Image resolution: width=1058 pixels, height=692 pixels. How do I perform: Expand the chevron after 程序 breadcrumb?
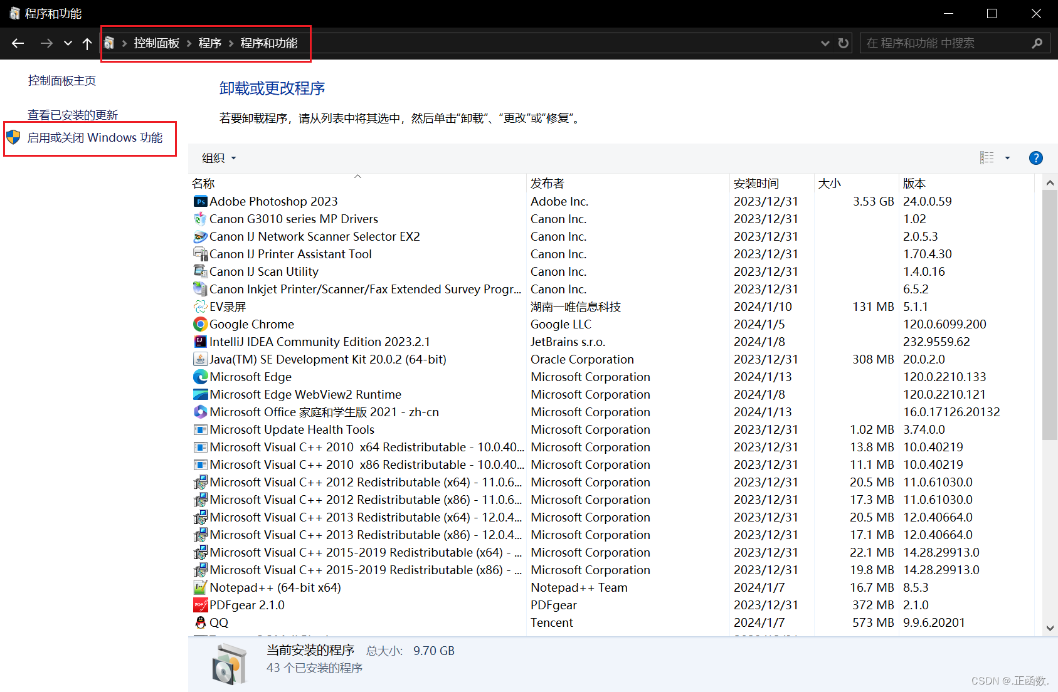pos(231,43)
